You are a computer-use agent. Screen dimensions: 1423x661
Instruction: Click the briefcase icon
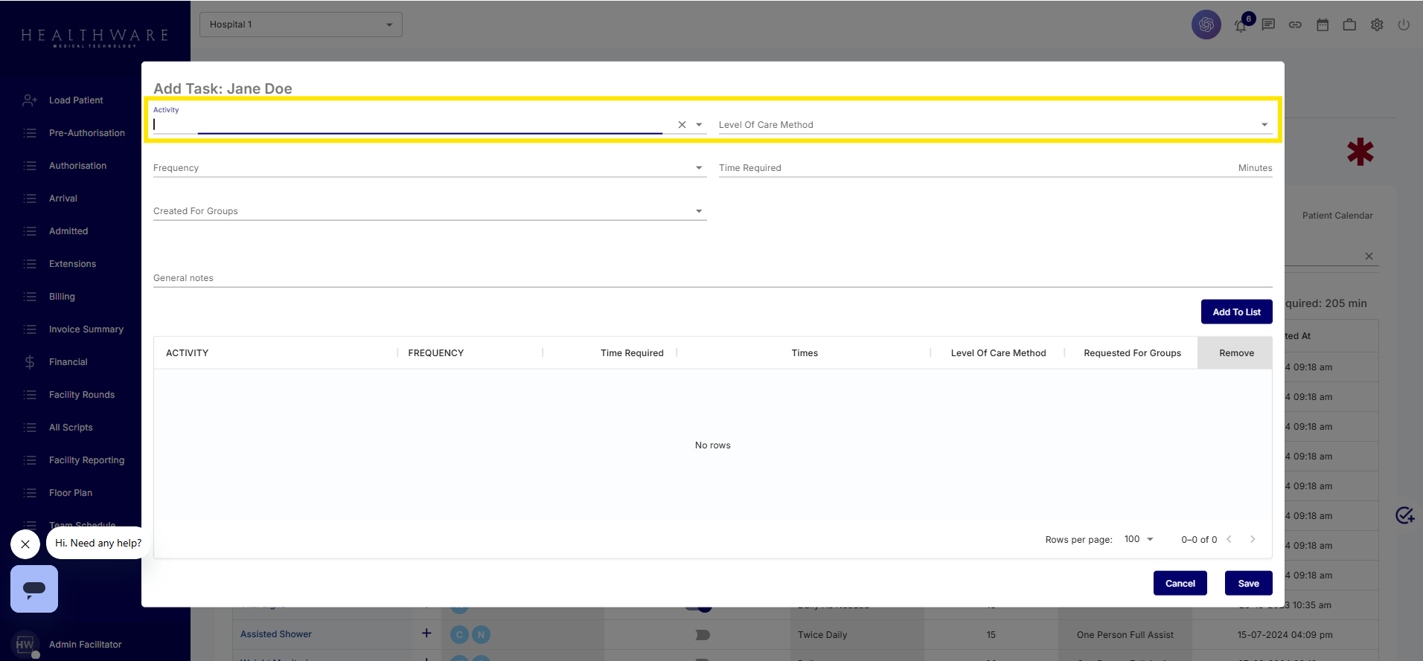pyautogui.click(x=1349, y=25)
